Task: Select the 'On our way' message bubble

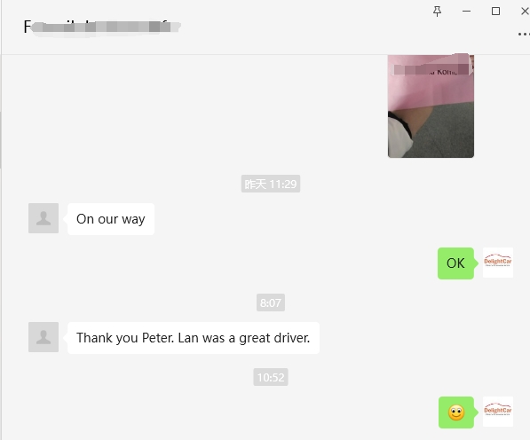Action: [111, 219]
